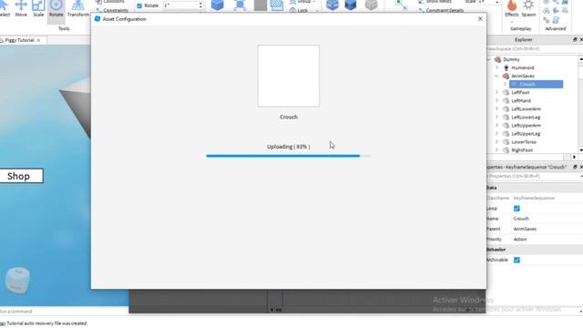Click the Spawn gear icon
583x328 pixels.
point(528,5)
